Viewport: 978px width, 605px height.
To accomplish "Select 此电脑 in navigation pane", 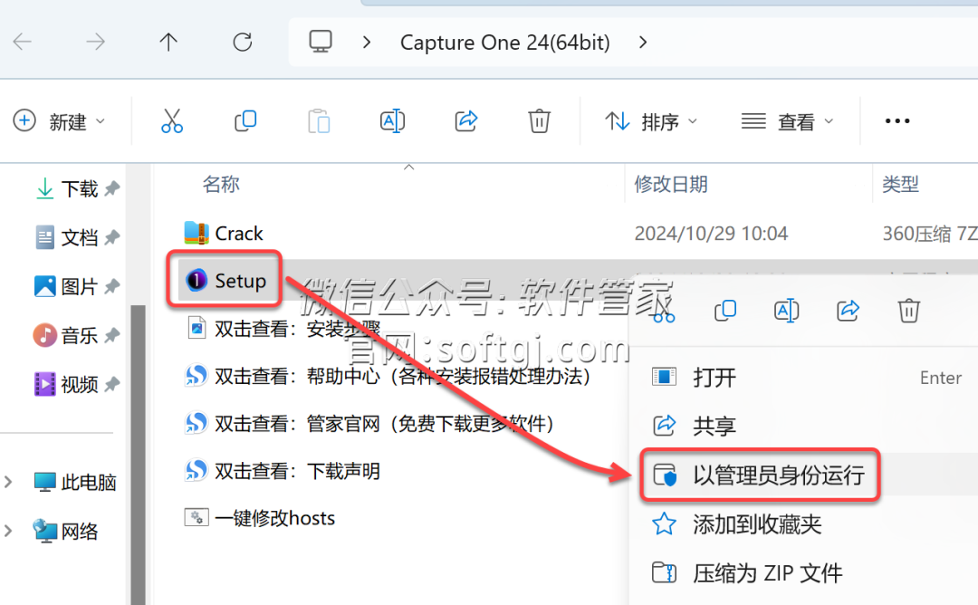I will pos(75,482).
